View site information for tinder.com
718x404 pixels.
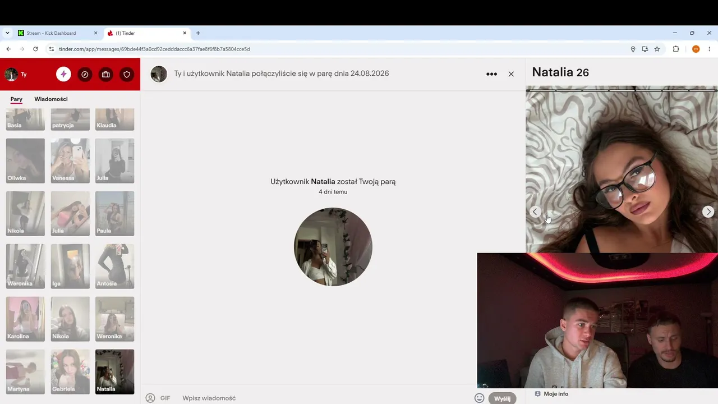52,49
